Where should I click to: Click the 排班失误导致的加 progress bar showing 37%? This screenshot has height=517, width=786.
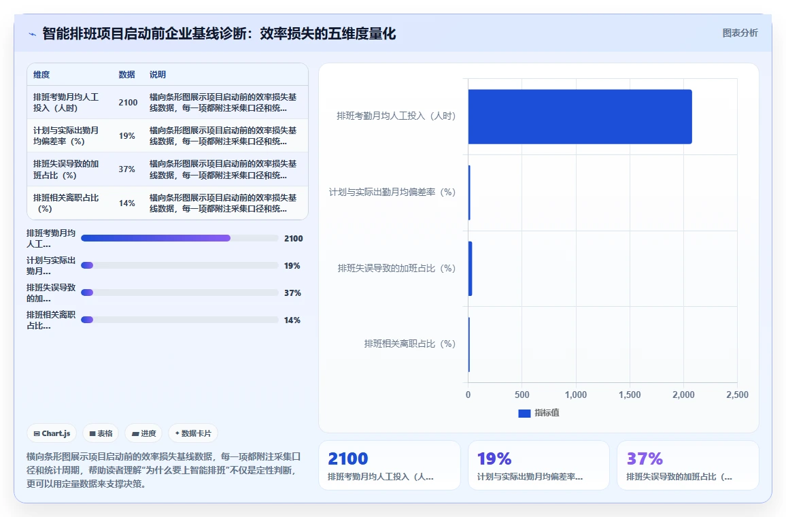click(x=180, y=293)
